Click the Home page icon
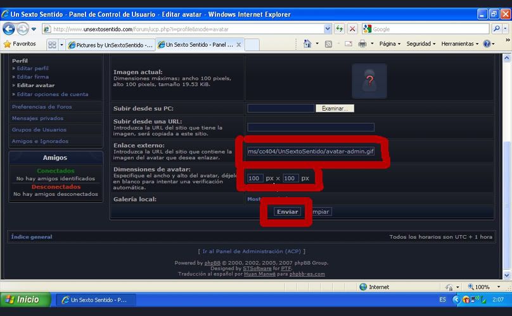The image size is (512, 316). pos(307,44)
